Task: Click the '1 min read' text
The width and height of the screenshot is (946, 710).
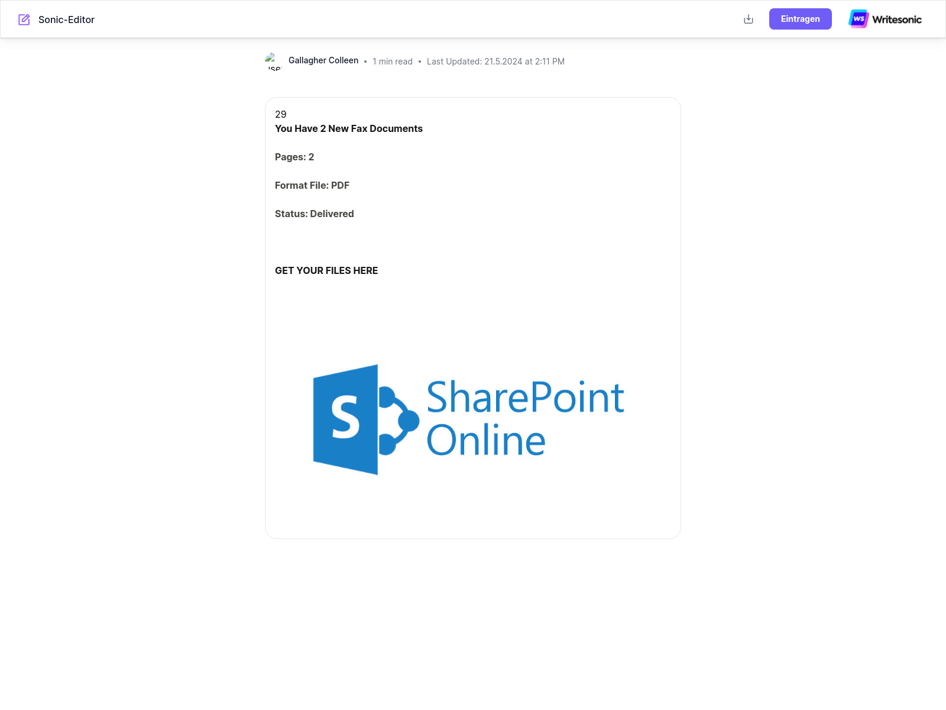Action: [x=393, y=62]
